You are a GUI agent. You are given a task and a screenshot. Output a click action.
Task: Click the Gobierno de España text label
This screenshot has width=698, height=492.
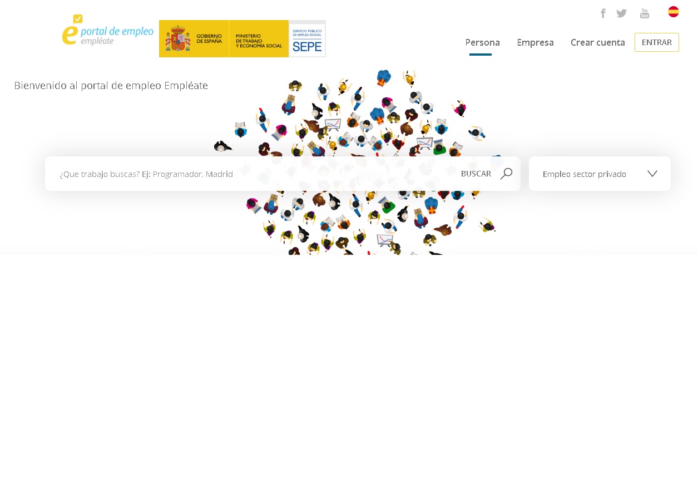click(209, 38)
